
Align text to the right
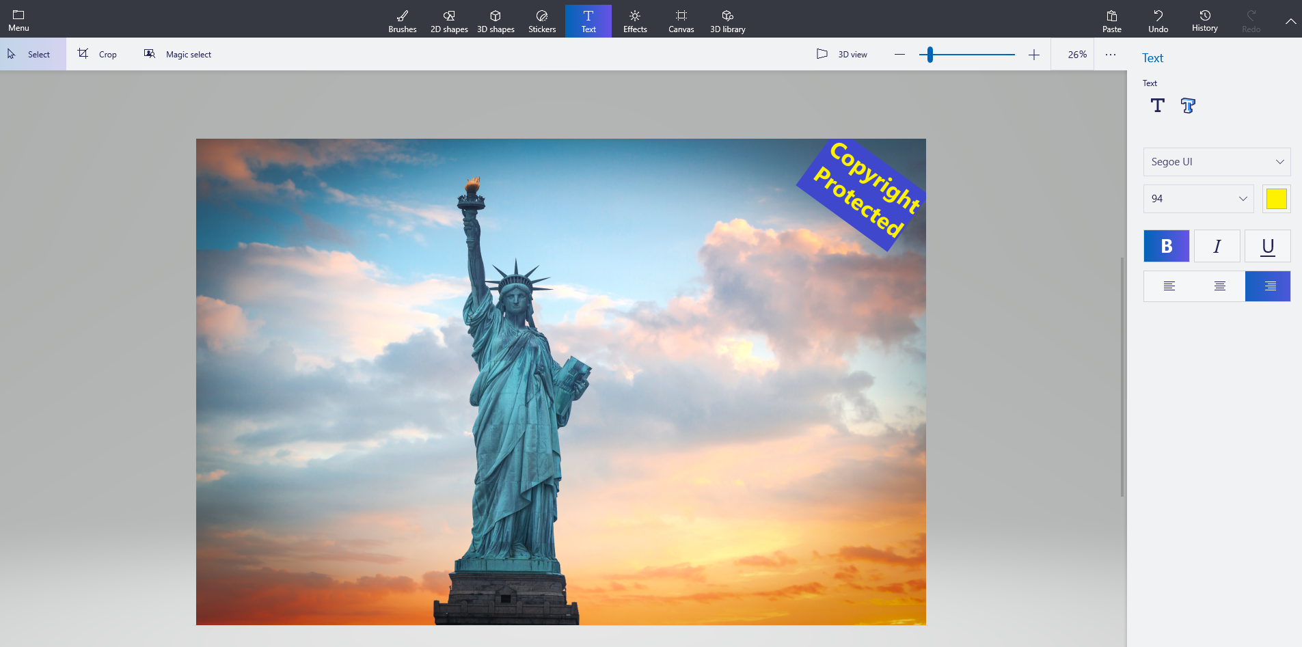click(1268, 286)
